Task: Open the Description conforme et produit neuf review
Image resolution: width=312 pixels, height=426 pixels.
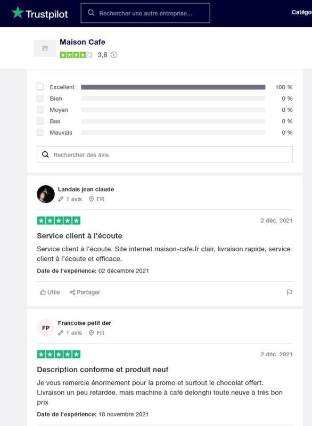Action: pyautogui.click(x=103, y=370)
